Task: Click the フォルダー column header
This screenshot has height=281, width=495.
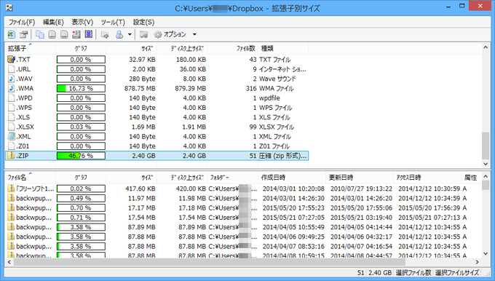Action: click(233, 178)
